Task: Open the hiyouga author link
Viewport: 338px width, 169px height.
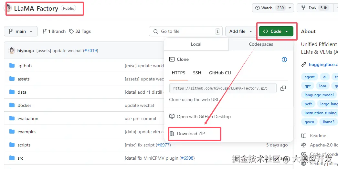Action: pos(26,51)
